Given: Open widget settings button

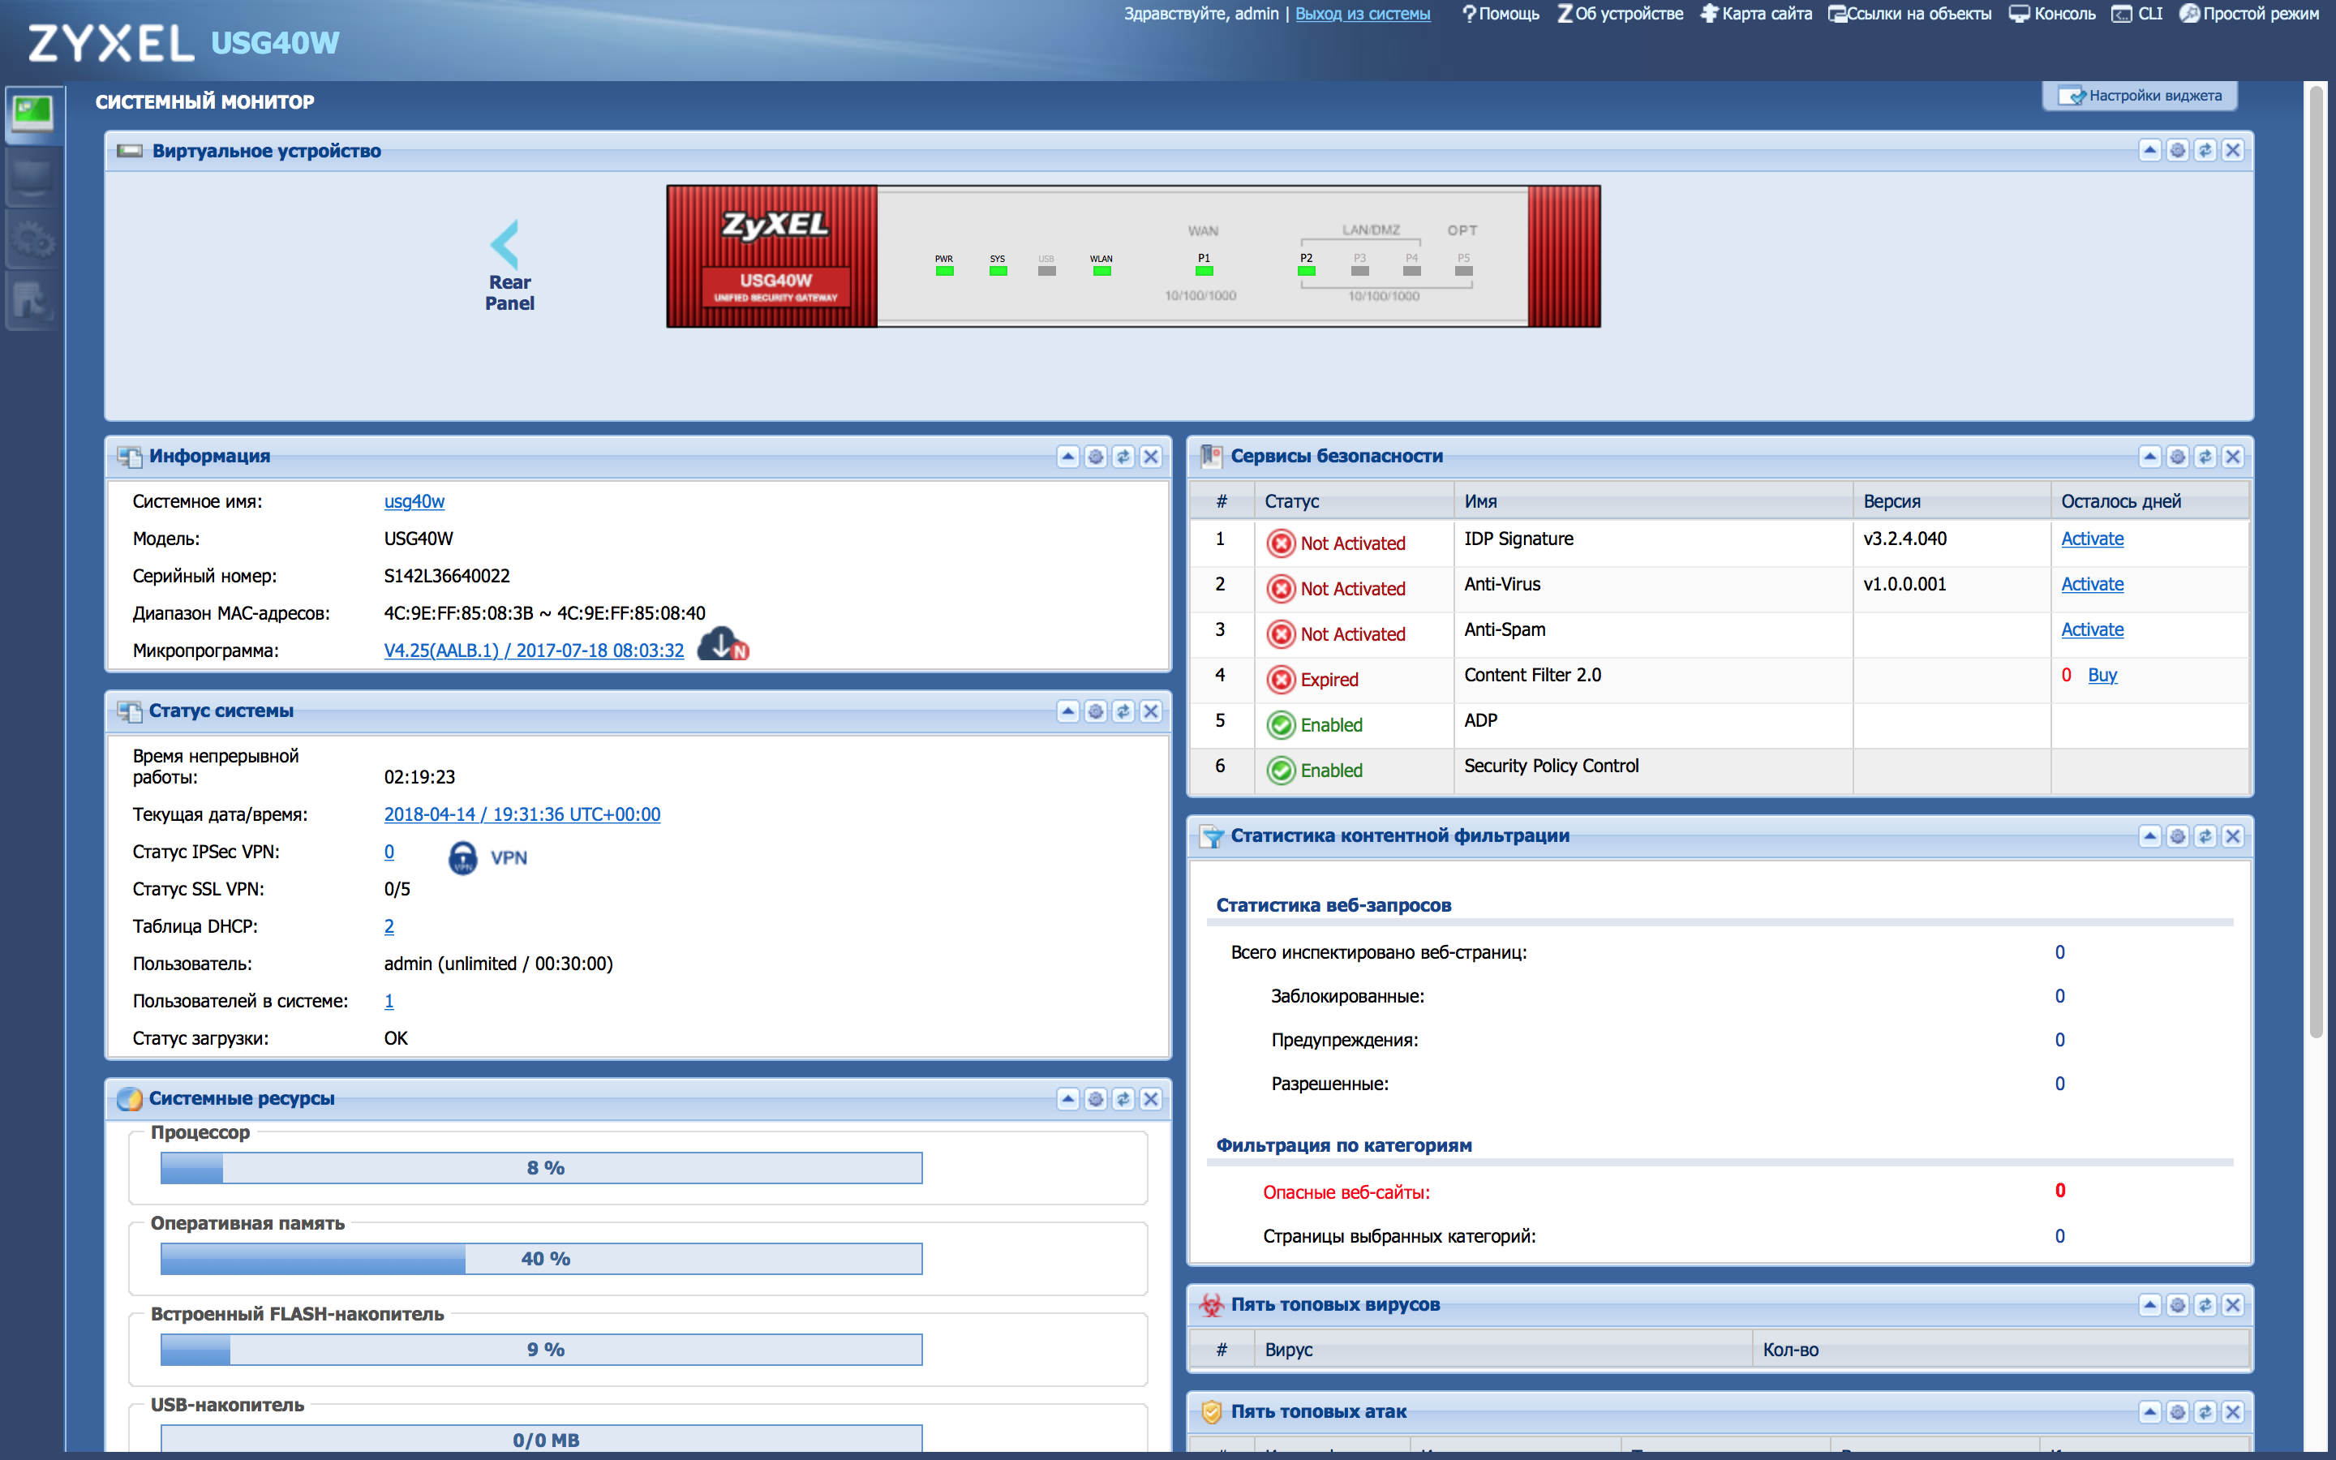Looking at the screenshot, I should (x=2139, y=96).
